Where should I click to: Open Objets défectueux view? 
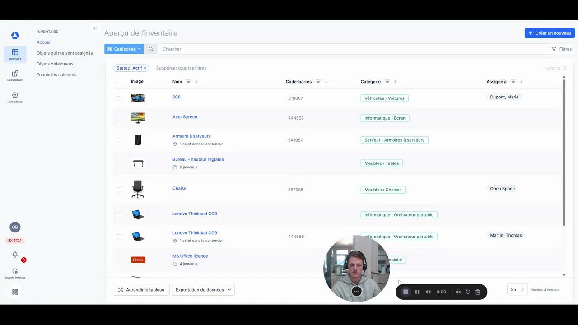(55, 64)
